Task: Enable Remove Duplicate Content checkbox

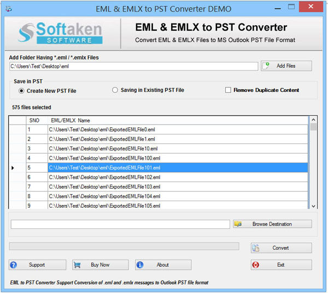Action: click(228, 90)
